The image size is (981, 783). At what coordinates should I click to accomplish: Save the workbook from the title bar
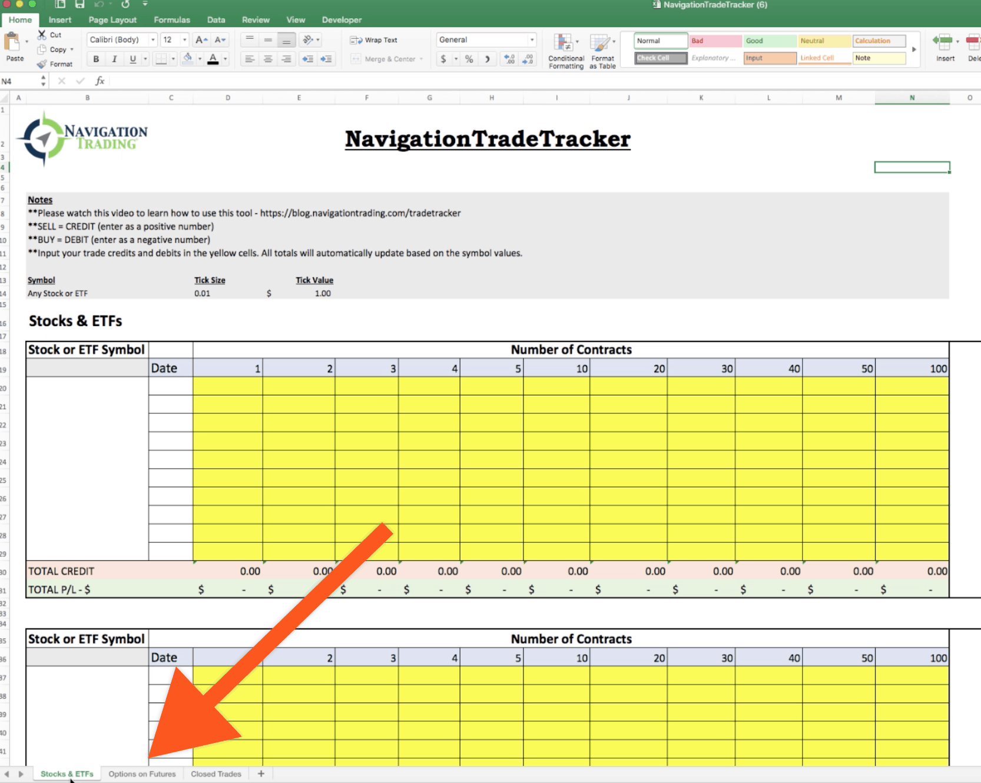tap(79, 4)
